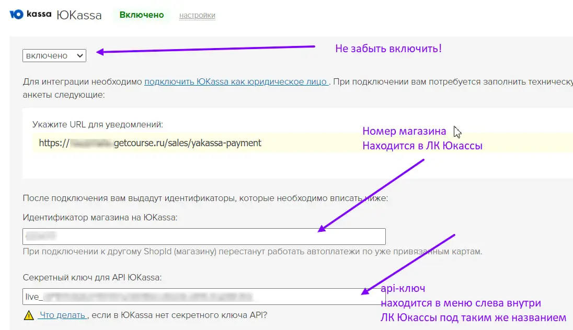Click the dropdown arrow on the status selector
Screen dimensions: 573x330
click(80, 55)
